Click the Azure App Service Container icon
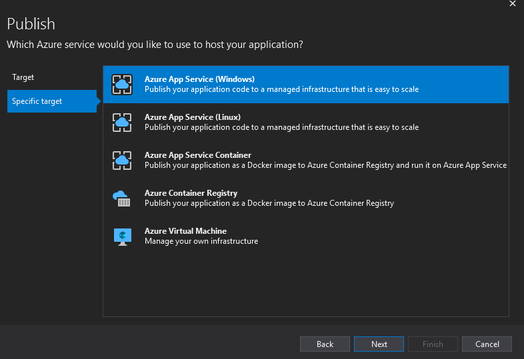Viewport: 524px width, 359px height. [x=122, y=160]
